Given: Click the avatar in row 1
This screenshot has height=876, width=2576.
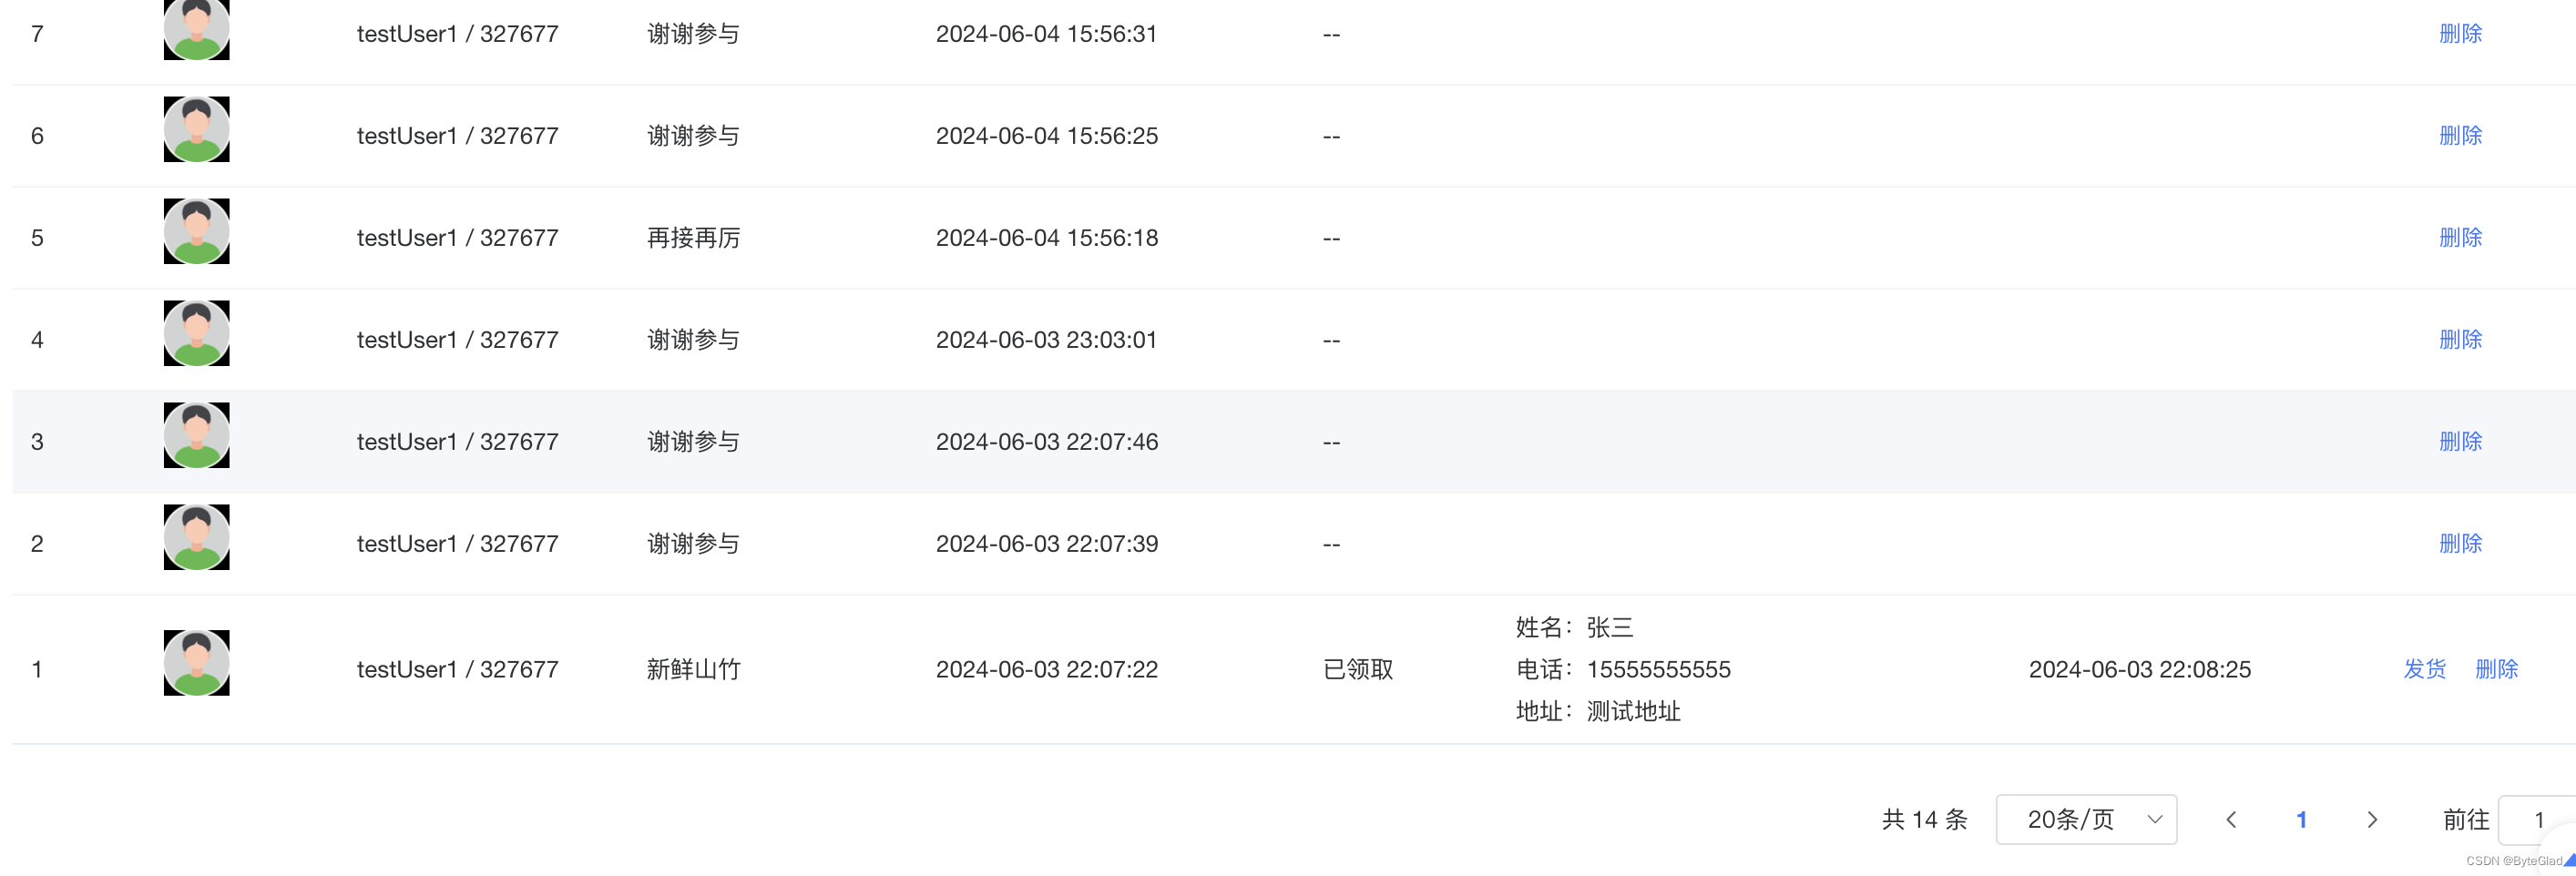Looking at the screenshot, I should (196, 663).
